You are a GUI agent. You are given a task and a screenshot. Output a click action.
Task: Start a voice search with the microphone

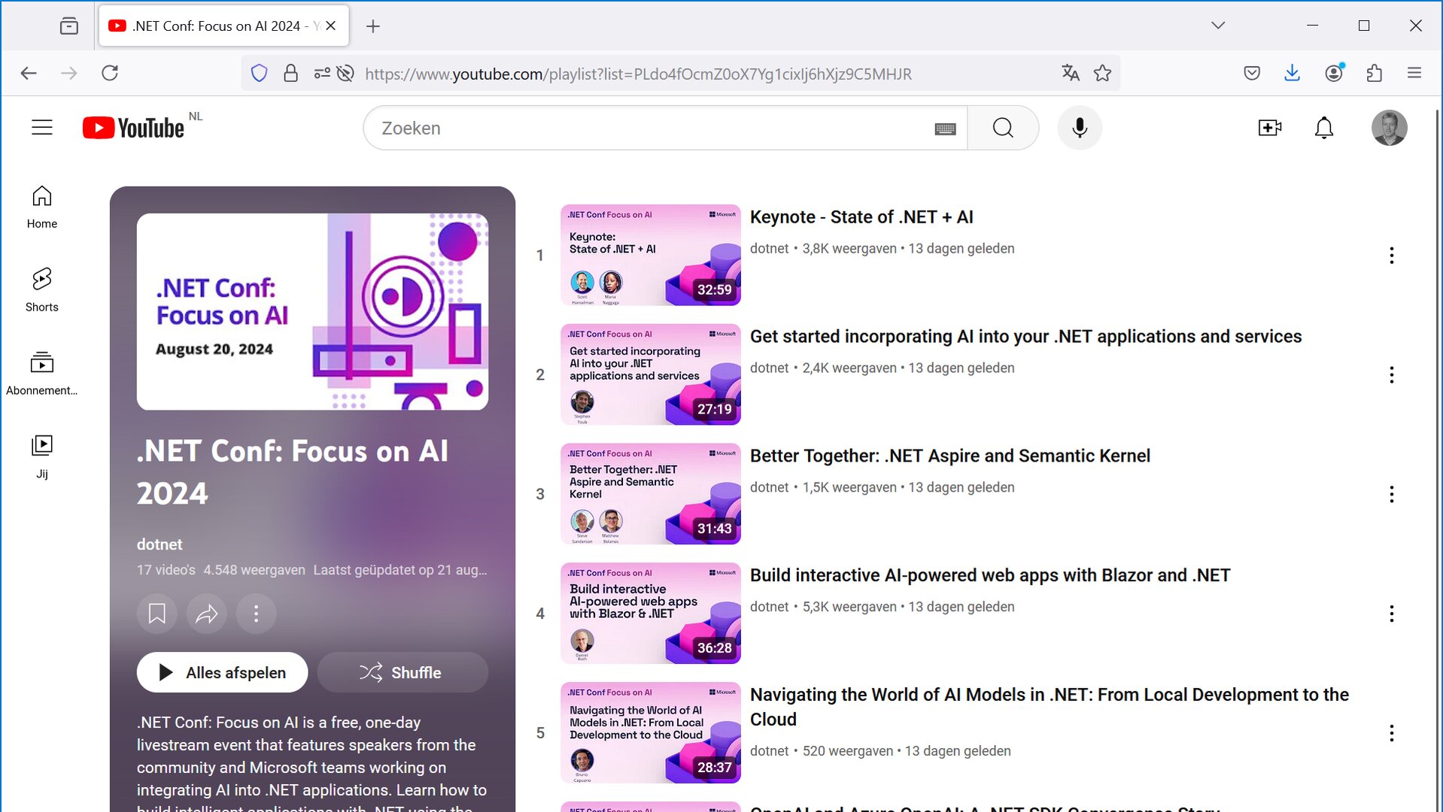tap(1079, 127)
